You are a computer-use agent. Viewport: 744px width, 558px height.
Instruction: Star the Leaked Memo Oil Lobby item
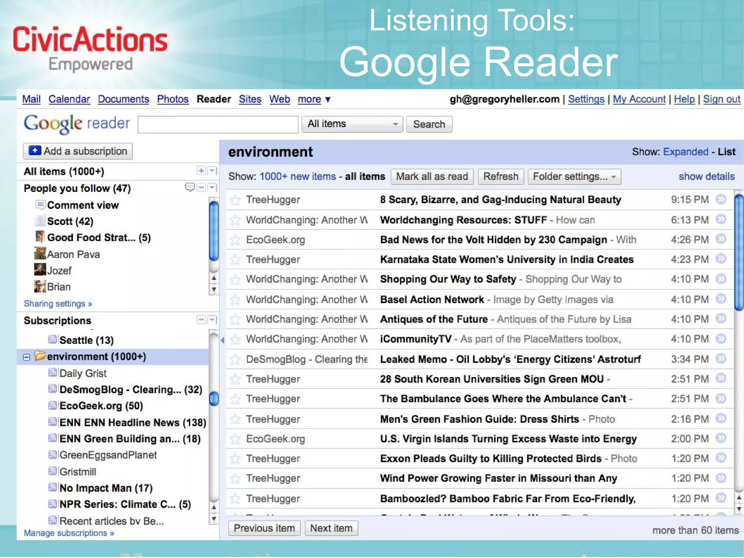[235, 360]
